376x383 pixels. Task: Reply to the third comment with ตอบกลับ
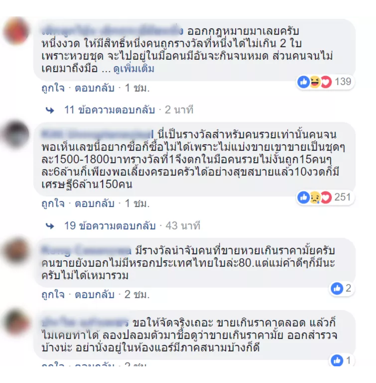click(x=95, y=295)
